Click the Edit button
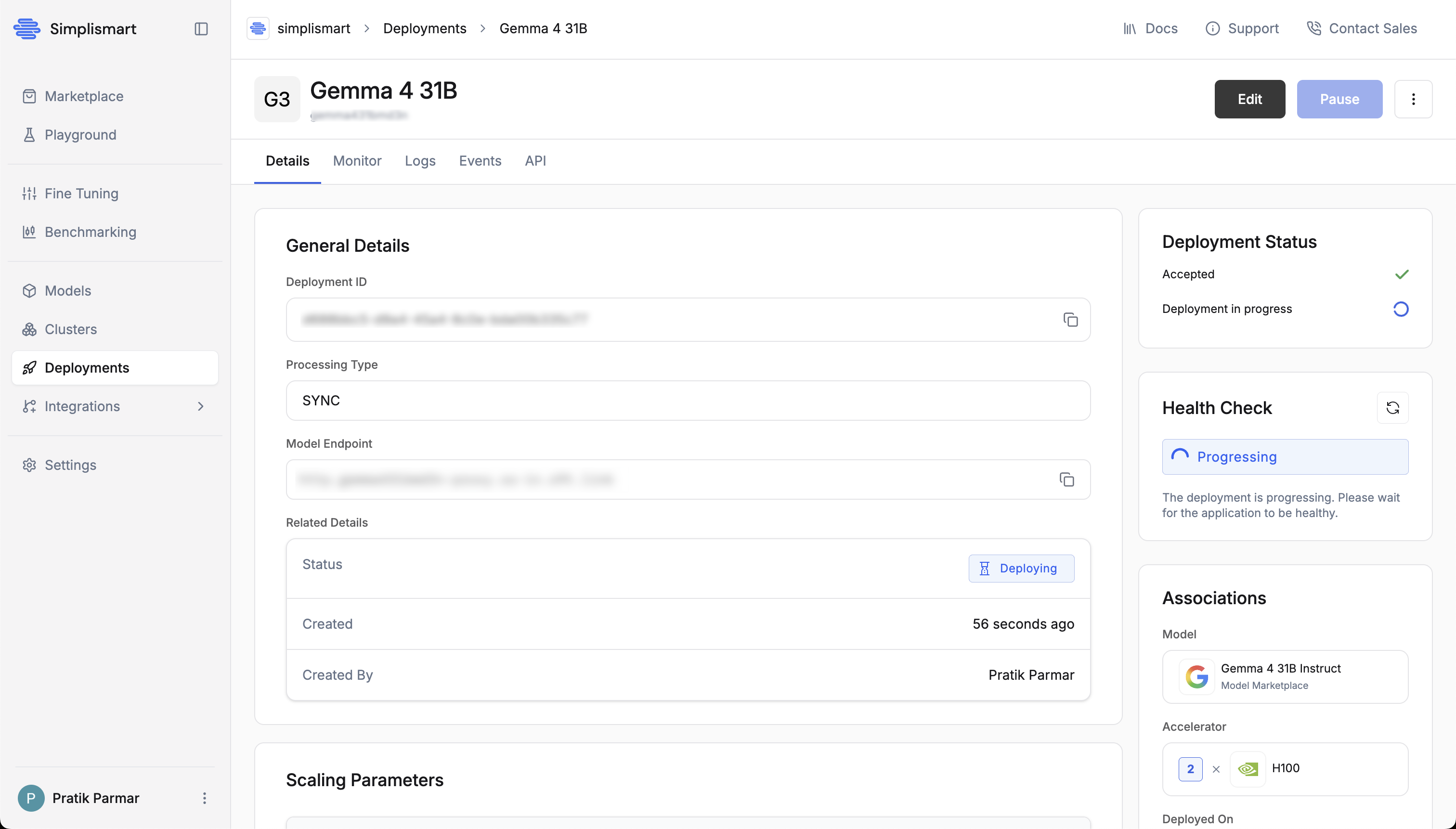The width and height of the screenshot is (1456, 829). coord(1249,99)
